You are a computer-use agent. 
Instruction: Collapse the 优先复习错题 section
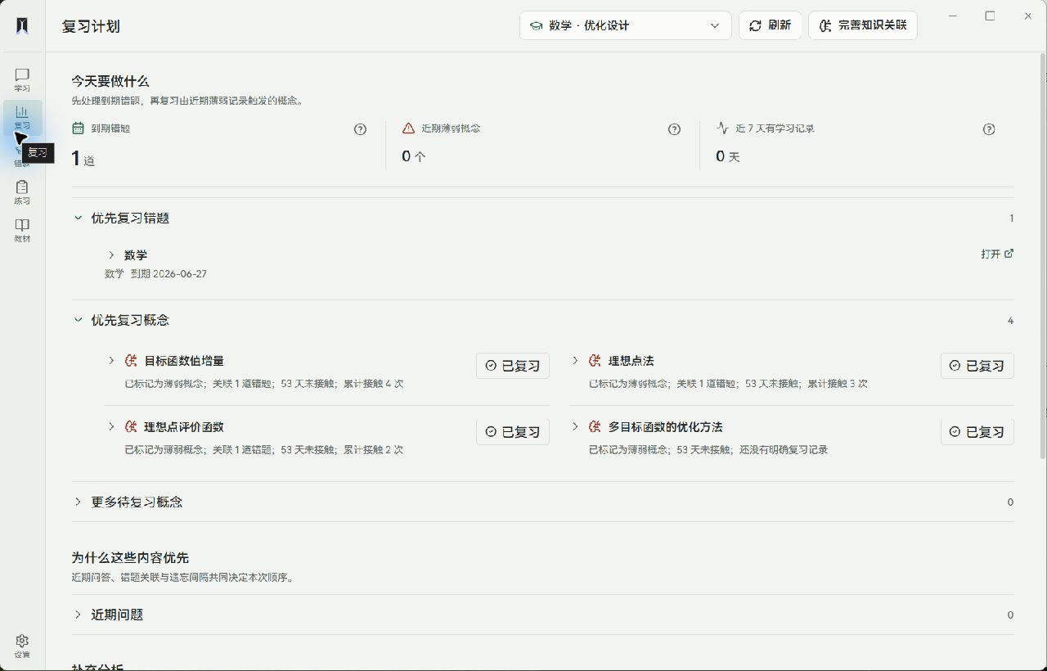pos(79,218)
